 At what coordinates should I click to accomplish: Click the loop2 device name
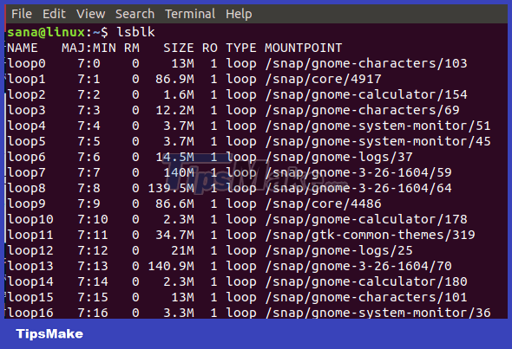coord(26,94)
